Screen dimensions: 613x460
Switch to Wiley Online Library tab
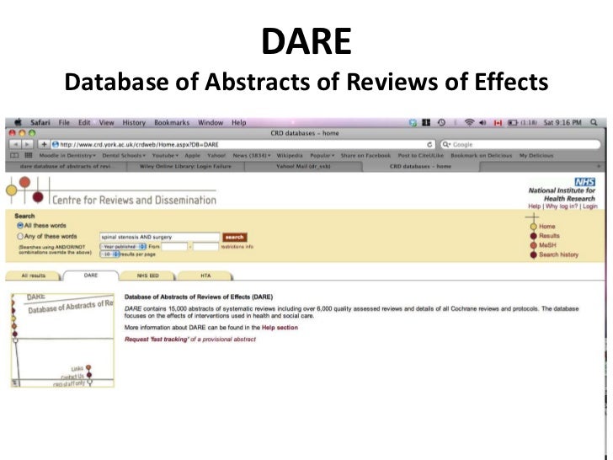pos(185,166)
